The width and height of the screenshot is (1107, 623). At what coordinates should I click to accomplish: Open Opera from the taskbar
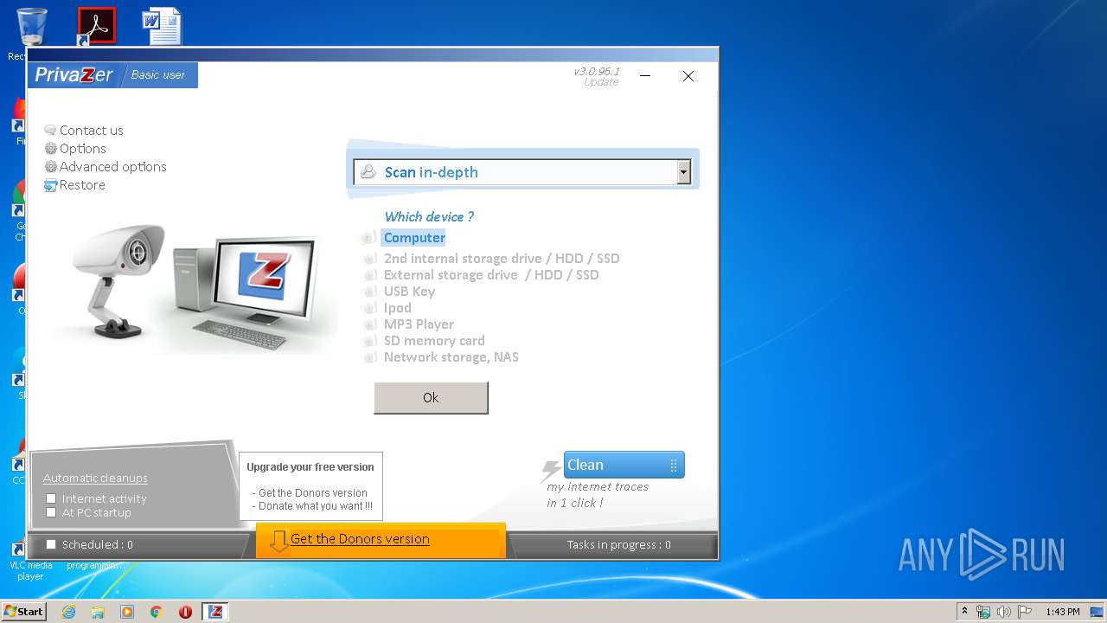point(185,612)
